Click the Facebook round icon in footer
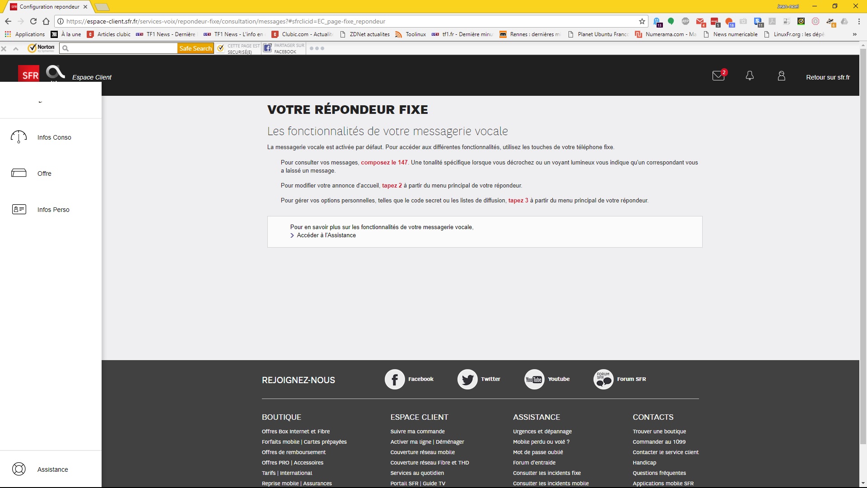Screen dimensions: 867x488 tap(395, 379)
